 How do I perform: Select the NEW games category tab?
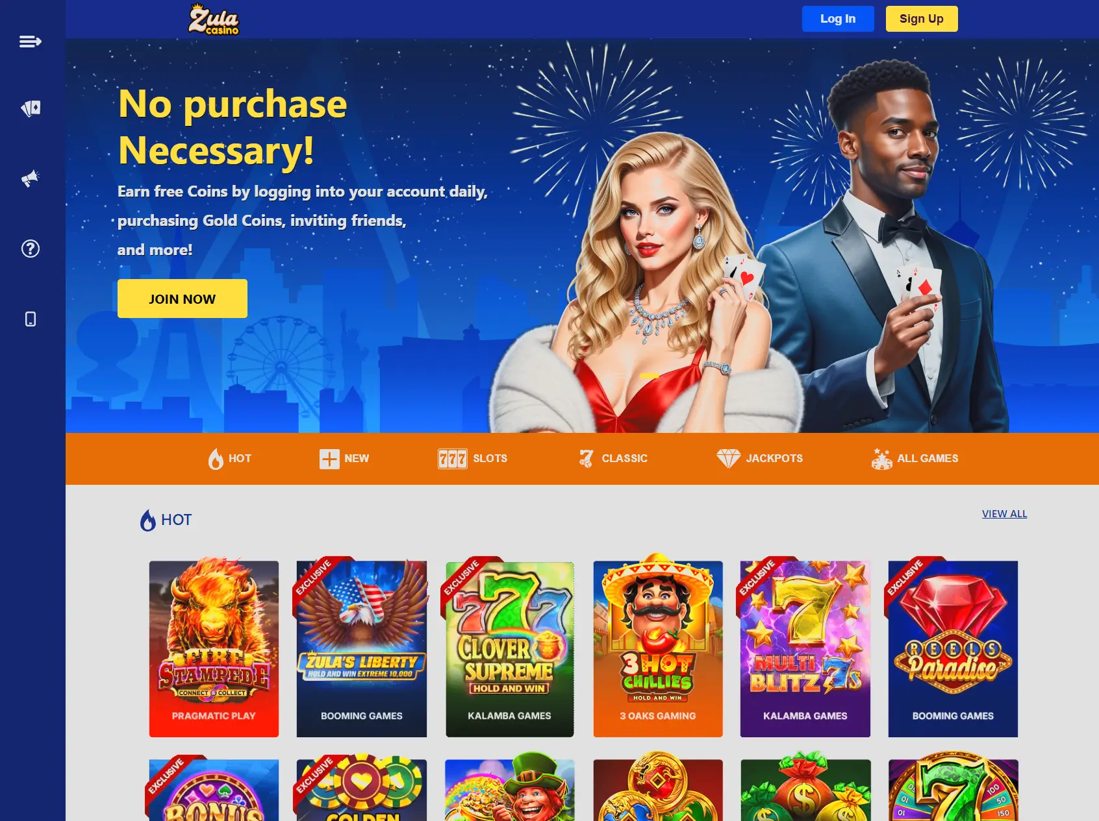tap(344, 458)
